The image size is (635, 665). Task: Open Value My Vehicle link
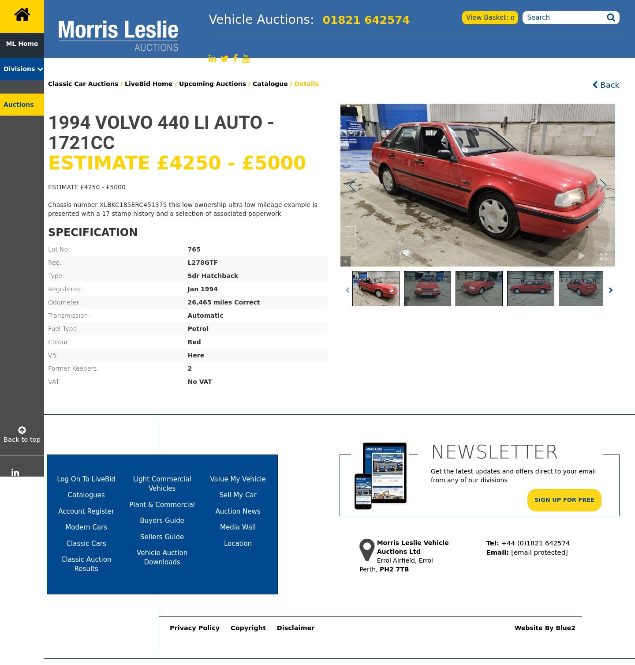(x=238, y=479)
